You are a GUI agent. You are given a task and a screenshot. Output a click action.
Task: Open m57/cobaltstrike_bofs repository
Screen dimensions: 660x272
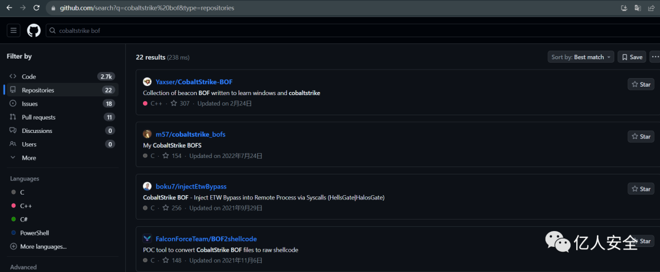pyautogui.click(x=191, y=134)
